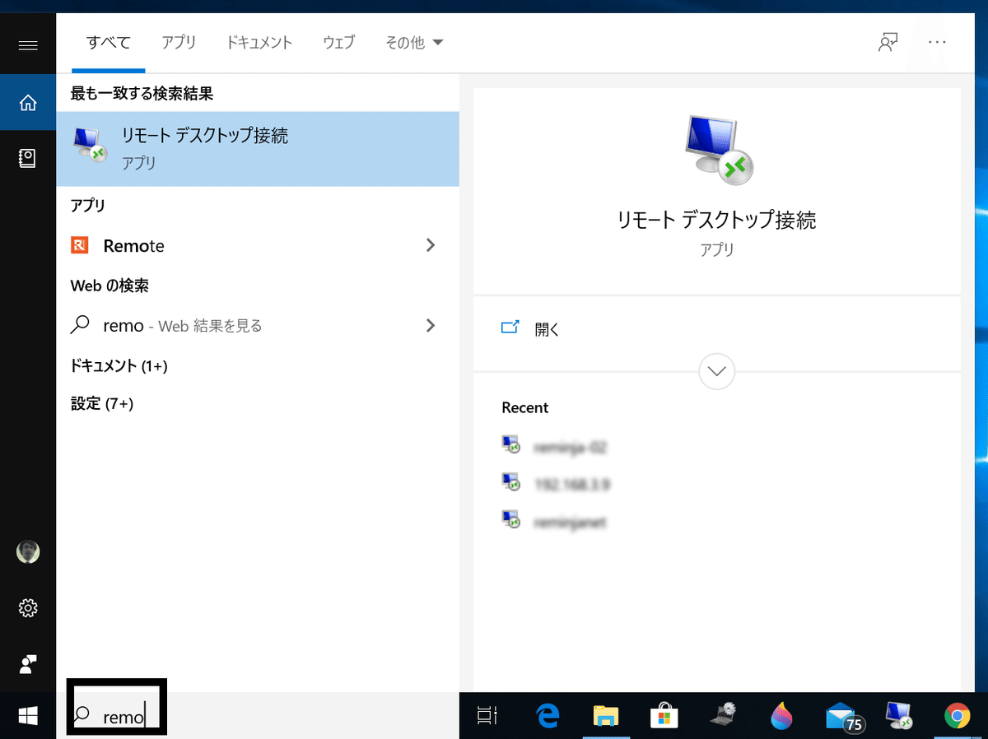Expand details with the down chevron

click(x=715, y=371)
